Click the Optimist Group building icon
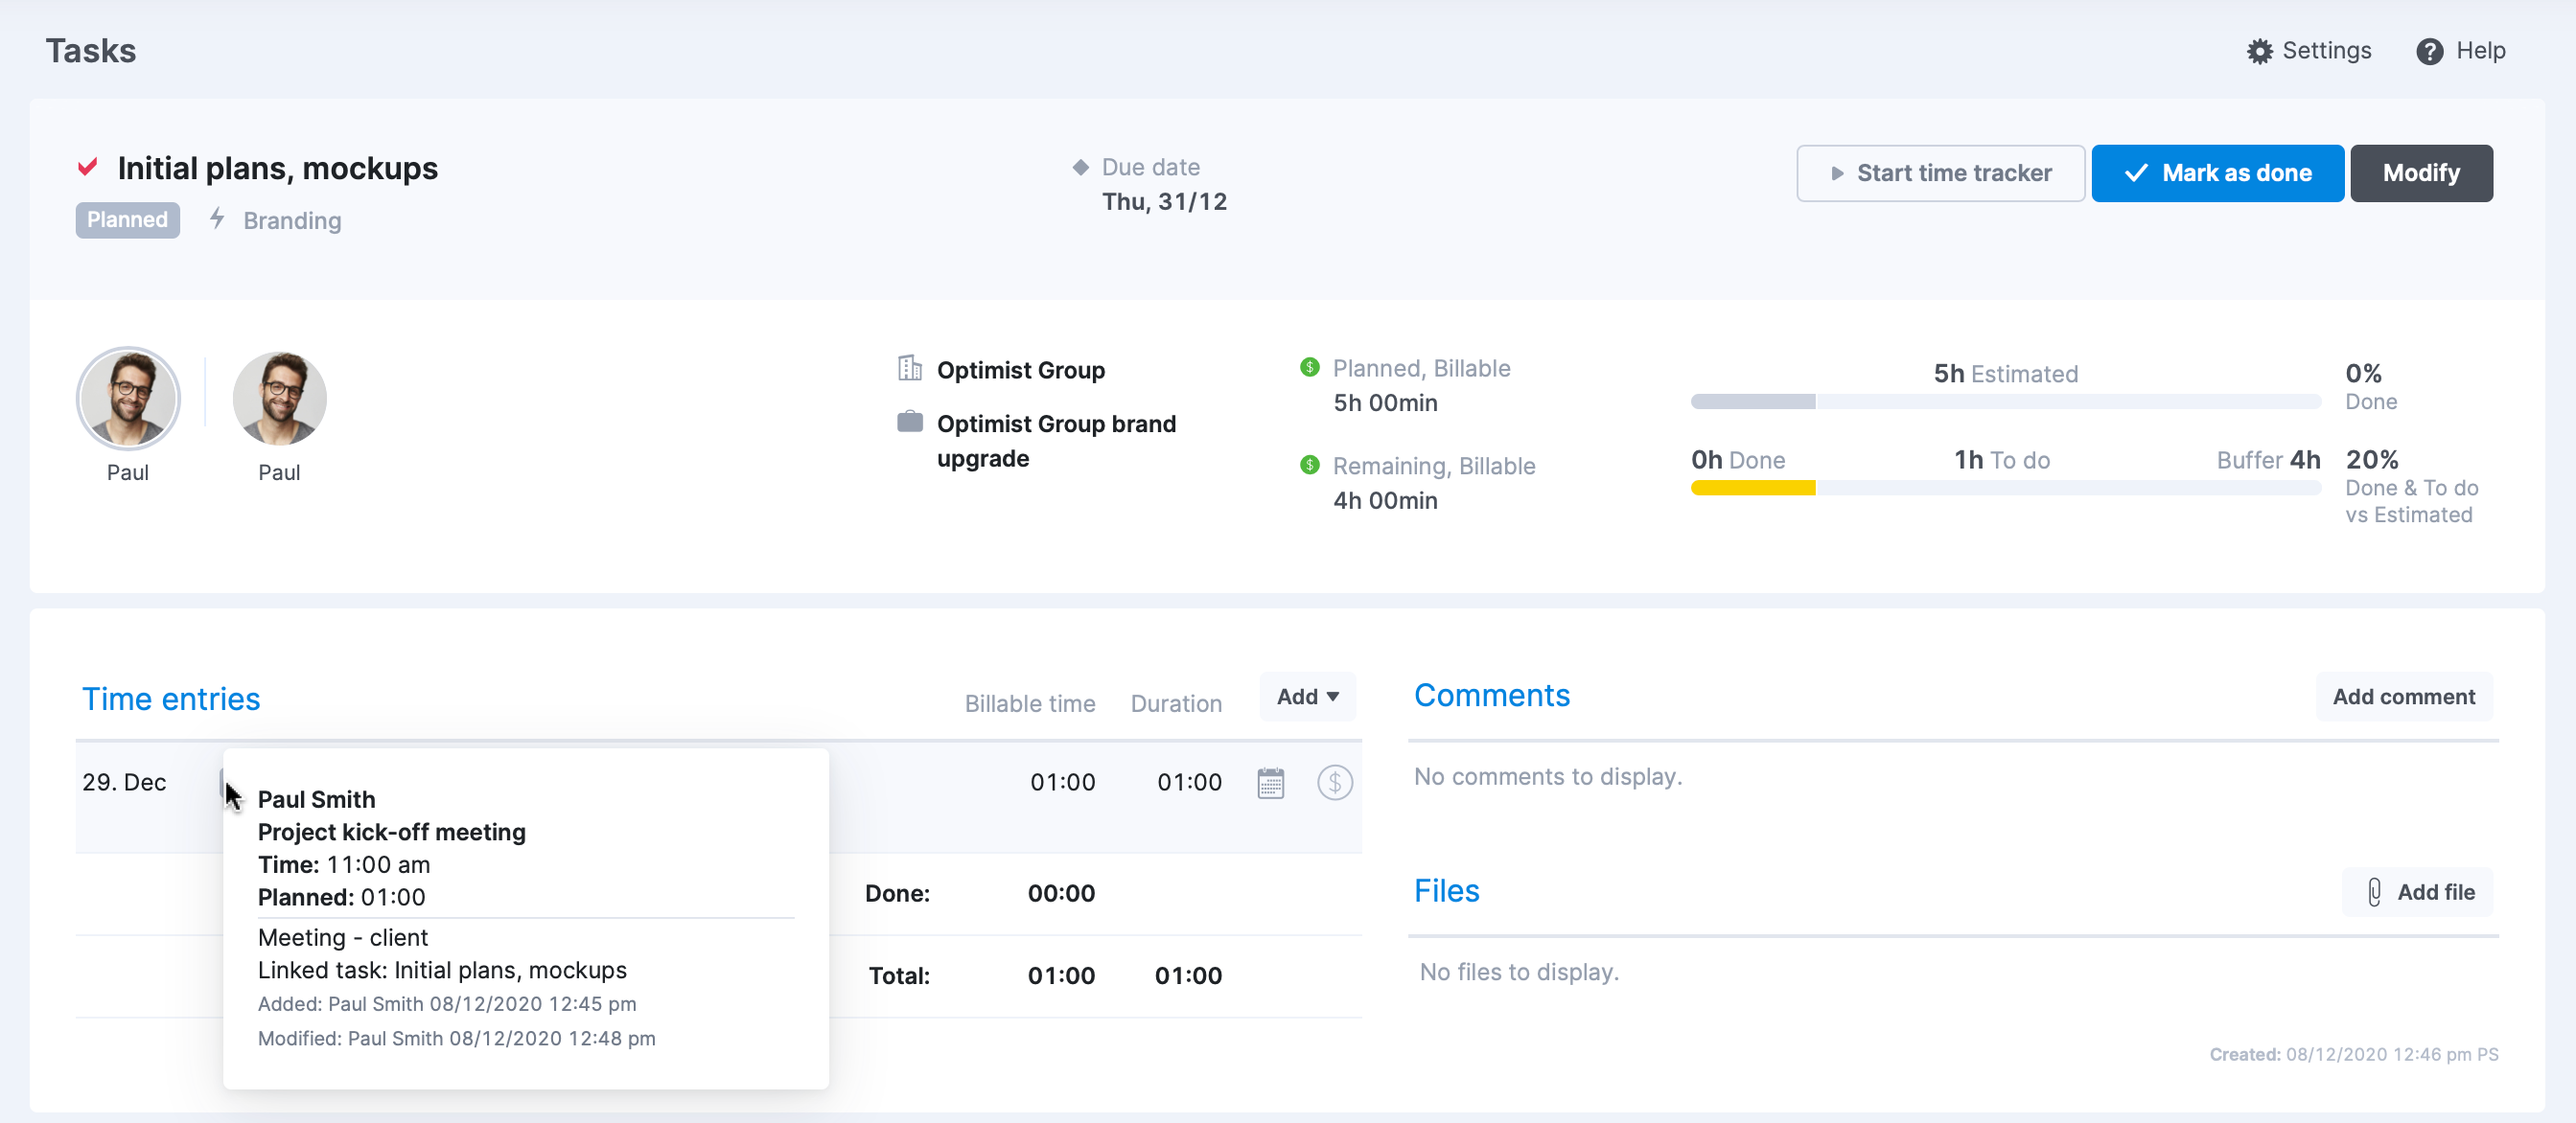The width and height of the screenshot is (2576, 1123). point(909,369)
